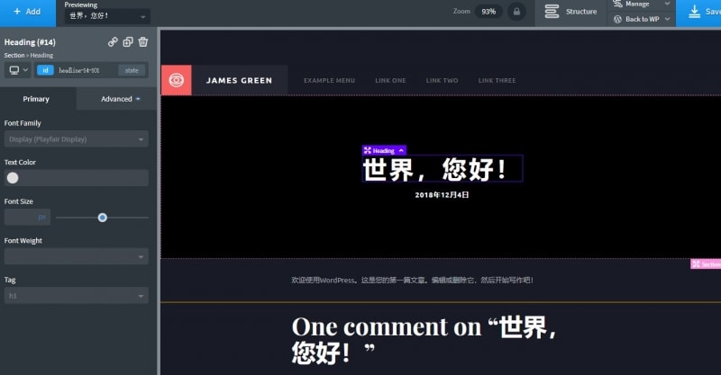Click the red eye logo in header
Screen dimensions: 721x375
click(177, 80)
